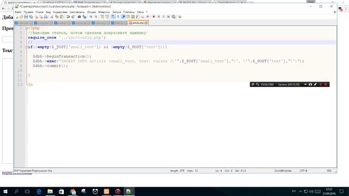Image resolution: width=349 pixels, height=196 pixels.
Task: Open the Function List panel icon
Action: pyautogui.click(x=138, y=17)
